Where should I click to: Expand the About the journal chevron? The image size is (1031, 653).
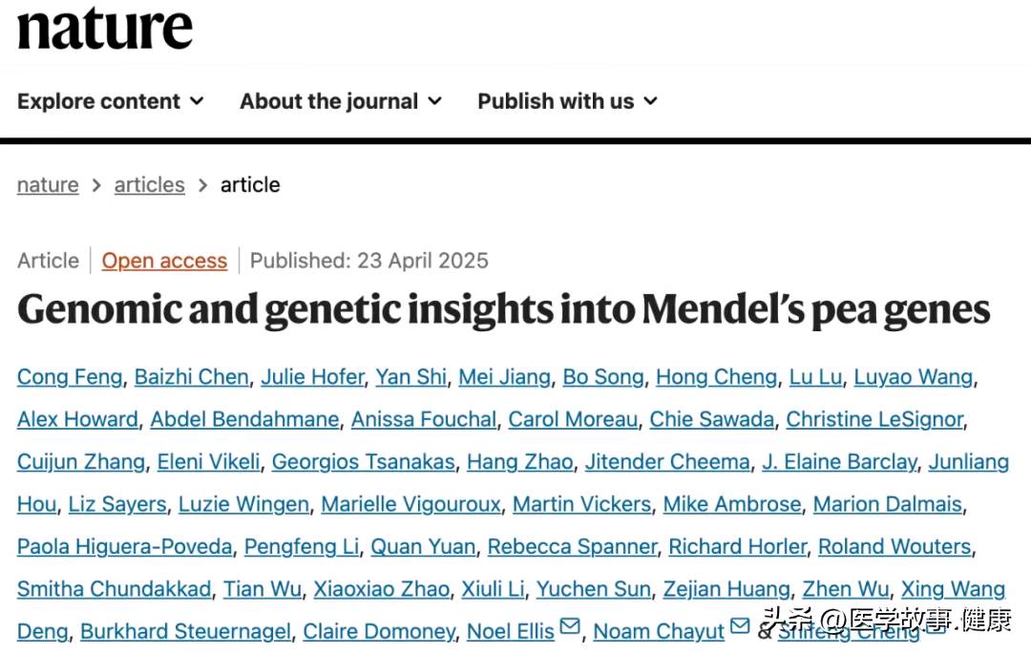434,101
